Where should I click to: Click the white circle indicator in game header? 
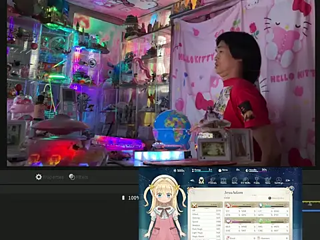coord(220,171)
